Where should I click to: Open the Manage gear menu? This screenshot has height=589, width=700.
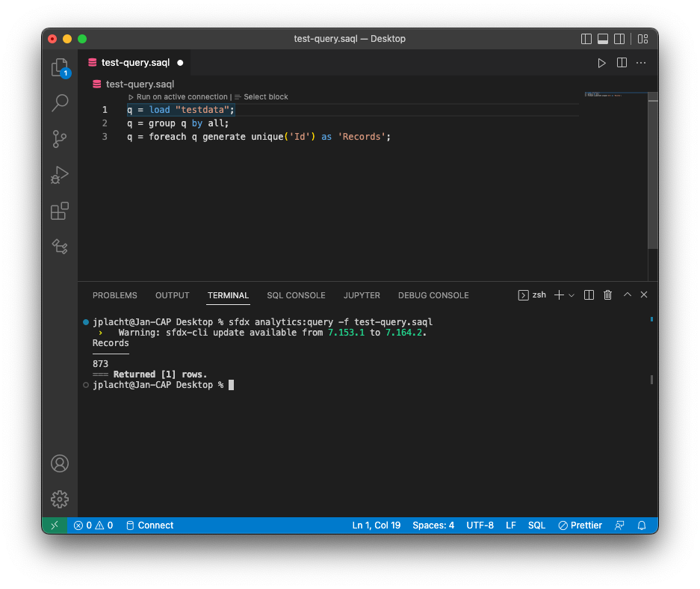pyautogui.click(x=60, y=499)
